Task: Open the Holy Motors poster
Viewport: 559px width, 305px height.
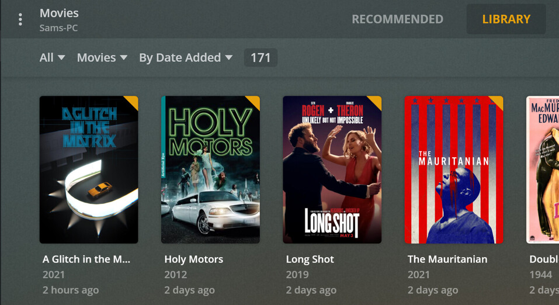Action: pos(210,169)
